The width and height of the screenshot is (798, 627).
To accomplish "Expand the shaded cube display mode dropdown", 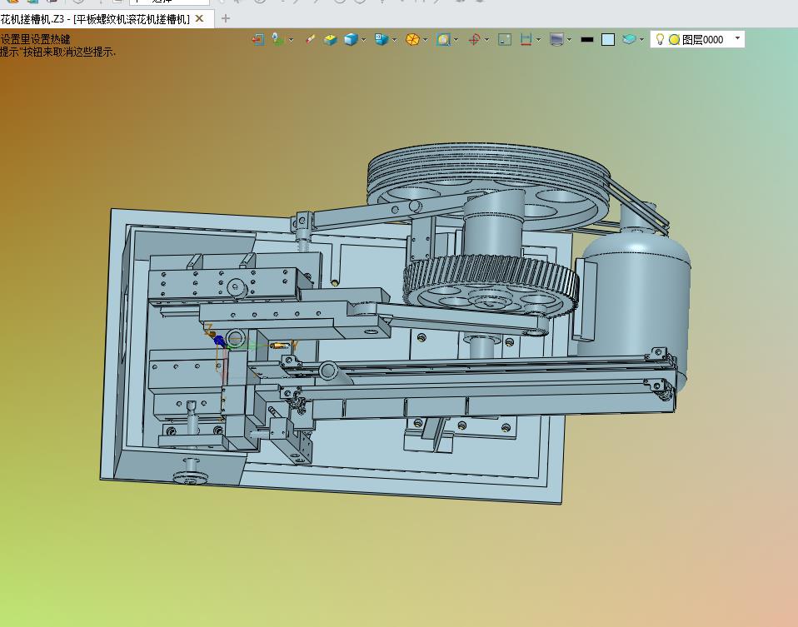I will [363, 40].
